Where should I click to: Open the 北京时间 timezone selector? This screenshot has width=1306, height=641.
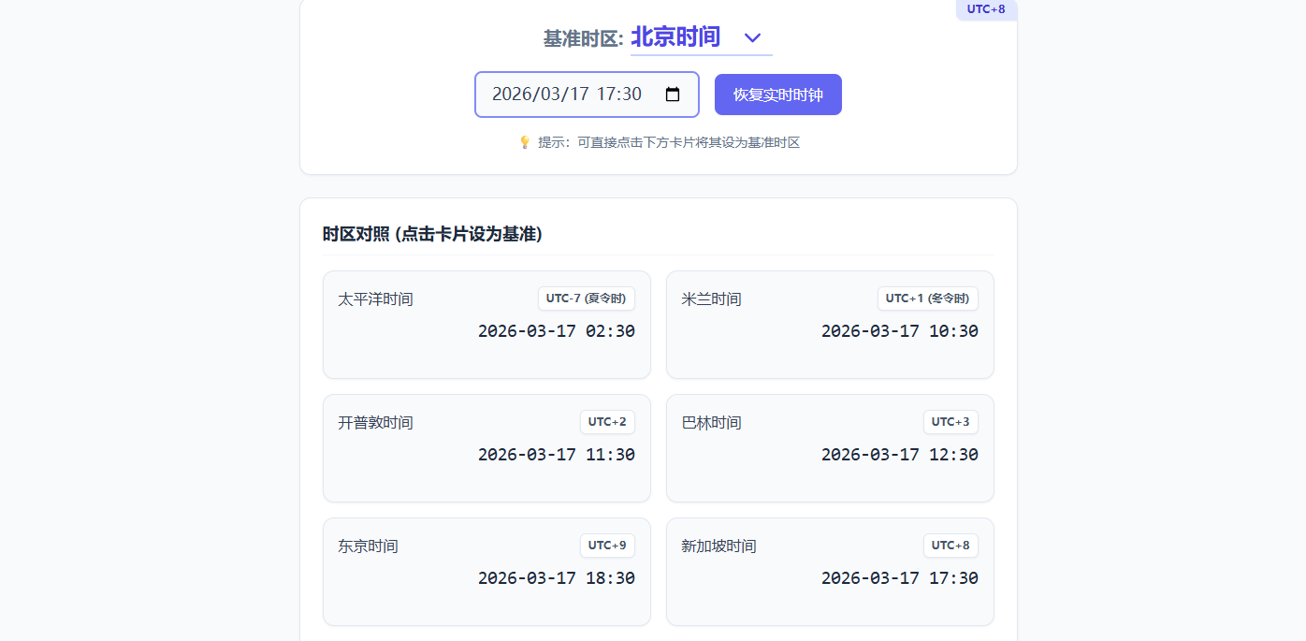[x=676, y=37]
